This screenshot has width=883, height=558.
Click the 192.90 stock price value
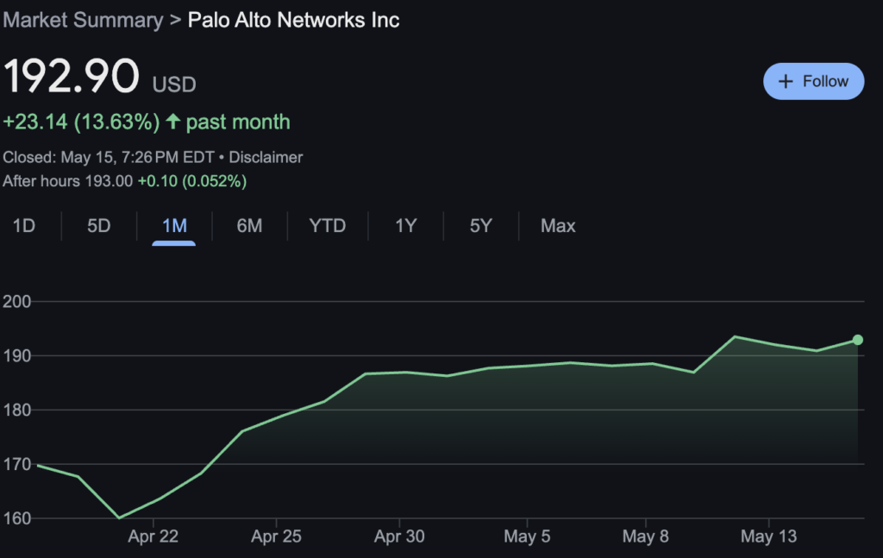(x=71, y=76)
